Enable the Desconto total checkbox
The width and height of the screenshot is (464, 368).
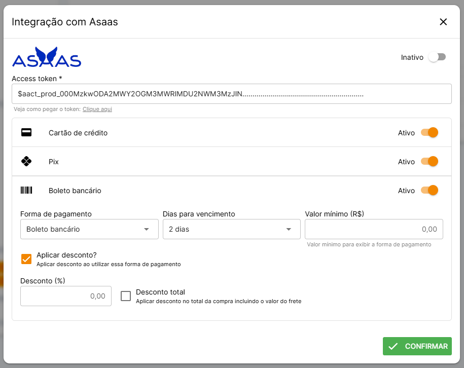(126, 296)
